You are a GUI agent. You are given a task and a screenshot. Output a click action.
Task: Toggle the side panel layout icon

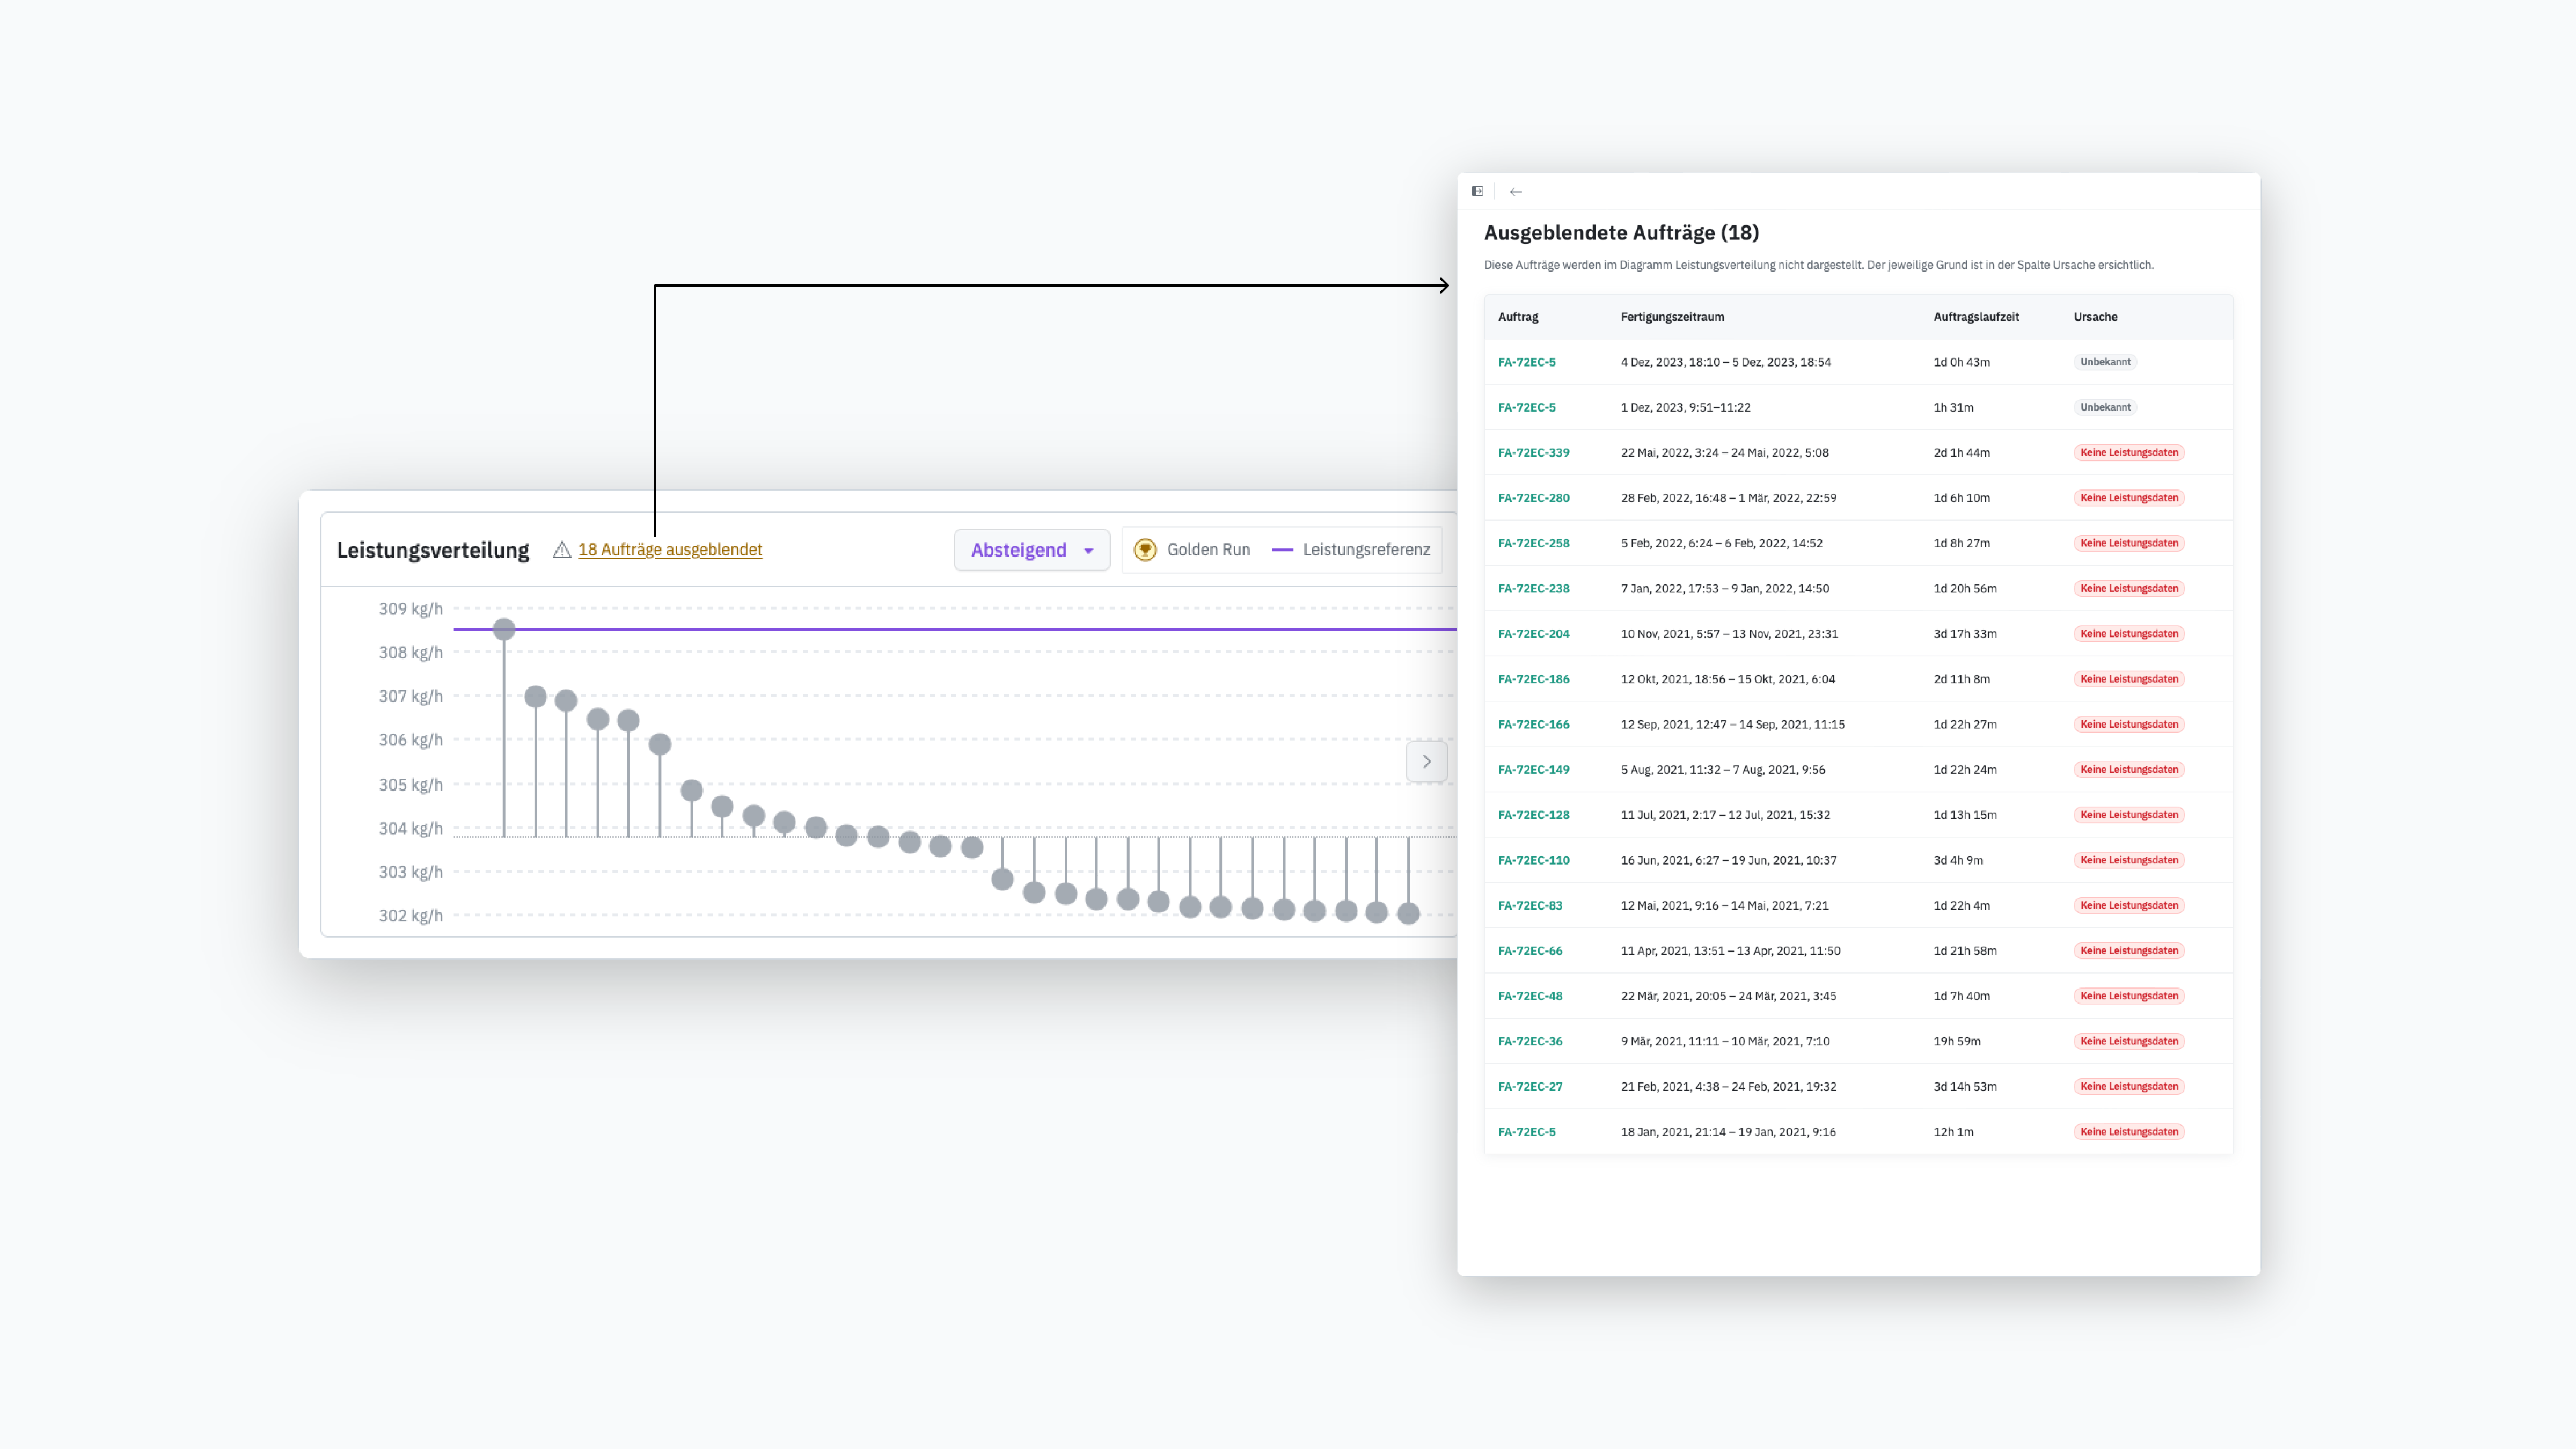[x=1477, y=191]
